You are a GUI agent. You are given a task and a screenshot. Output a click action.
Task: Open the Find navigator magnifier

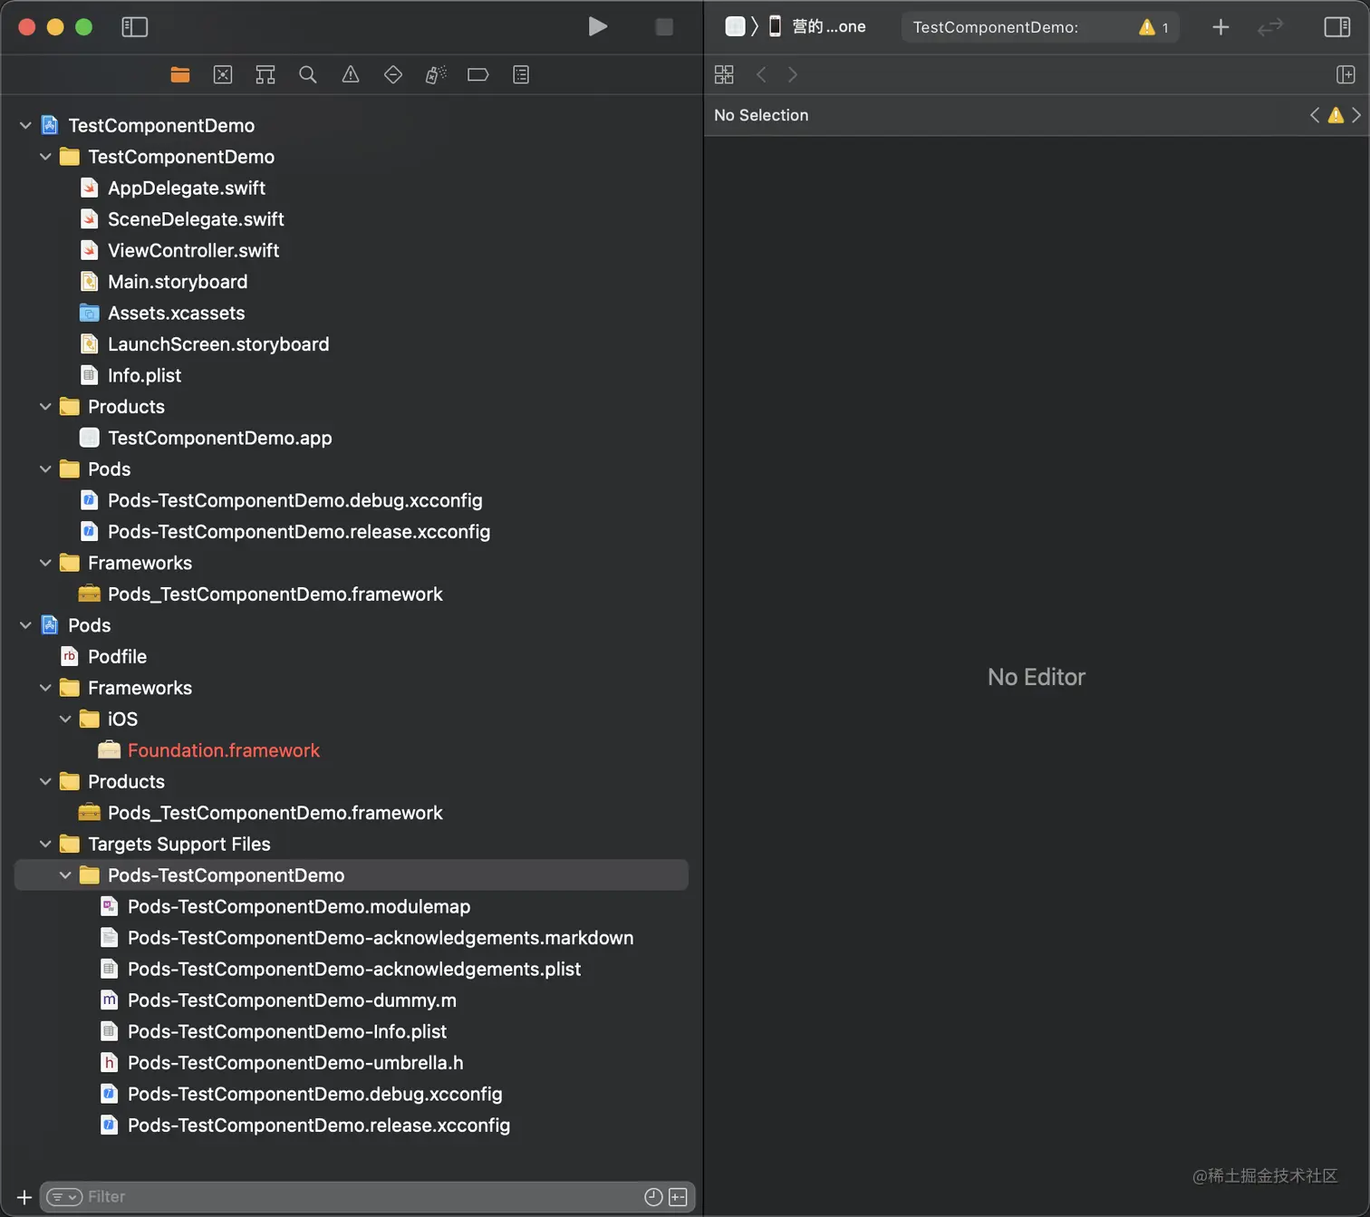pos(308,75)
